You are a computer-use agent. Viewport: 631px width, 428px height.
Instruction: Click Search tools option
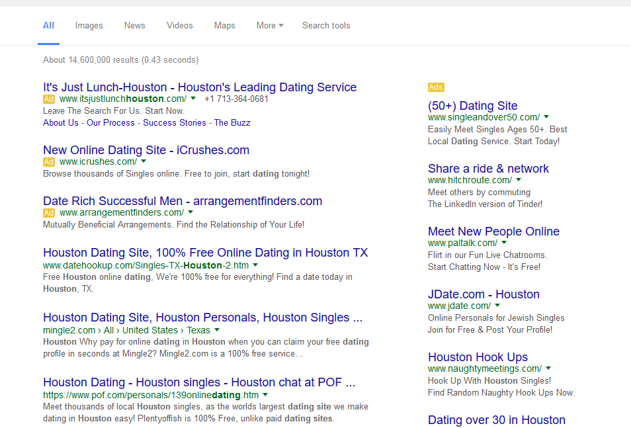(326, 26)
